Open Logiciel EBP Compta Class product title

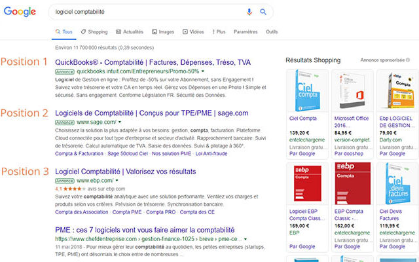pos(307,215)
